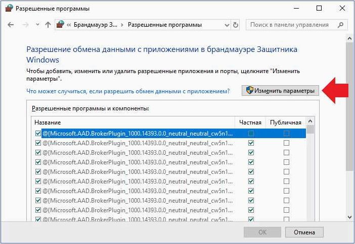Select the highlighted Microsoft.AAD.BrokerPlugin entry text

click(x=138, y=134)
